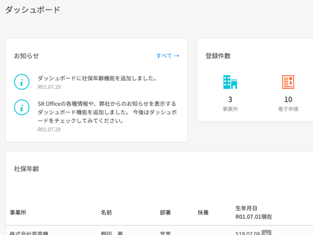Image resolution: width=313 pixels, height=235 pixels.
Task: Click info icon beside SR Office notice
Action: coord(22,107)
